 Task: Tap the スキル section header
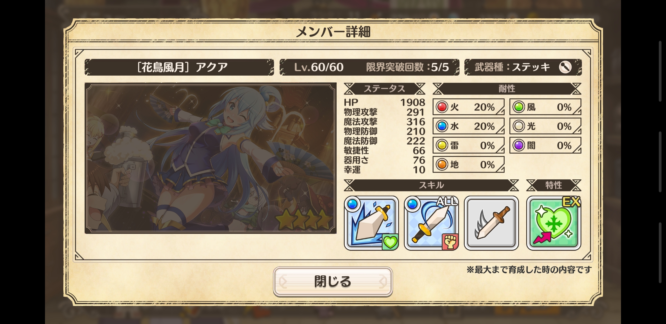431,185
